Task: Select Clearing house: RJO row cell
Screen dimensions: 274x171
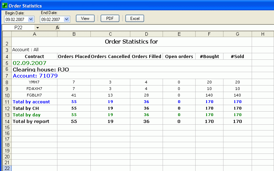Action: click(x=41, y=69)
